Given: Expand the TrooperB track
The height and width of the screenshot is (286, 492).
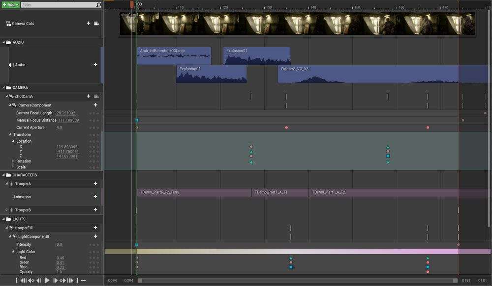Looking at the screenshot, I should (x=6, y=210).
